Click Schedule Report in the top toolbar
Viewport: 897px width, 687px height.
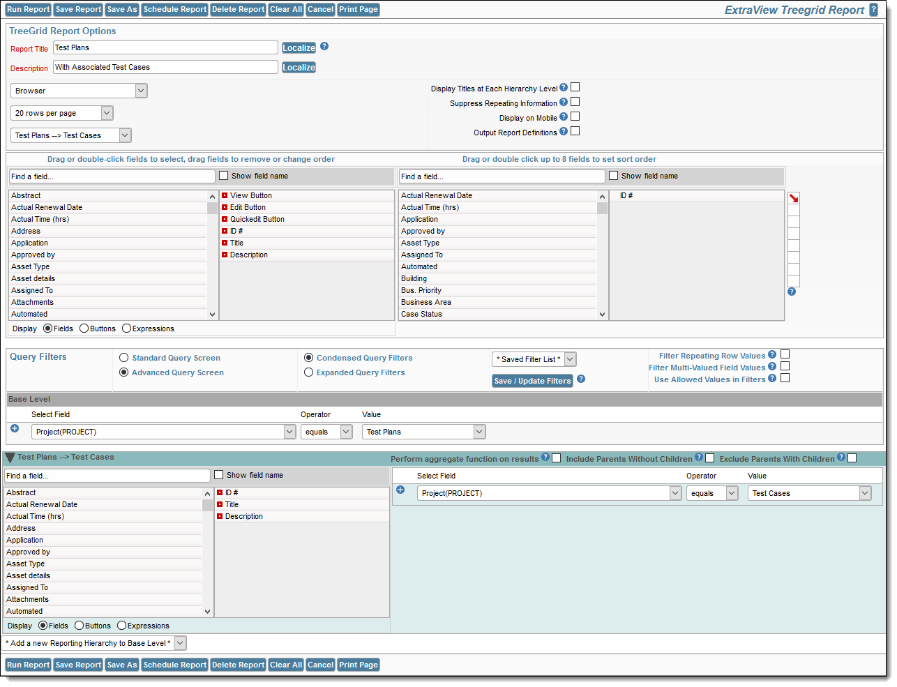point(175,10)
